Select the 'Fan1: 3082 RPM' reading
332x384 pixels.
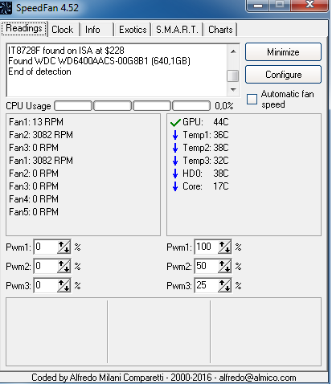(41, 161)
